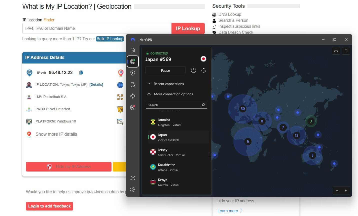The width and height of the screenshot is (358, 216).
Task: Click Login to add feedback button
Action: tap(49, 206)
